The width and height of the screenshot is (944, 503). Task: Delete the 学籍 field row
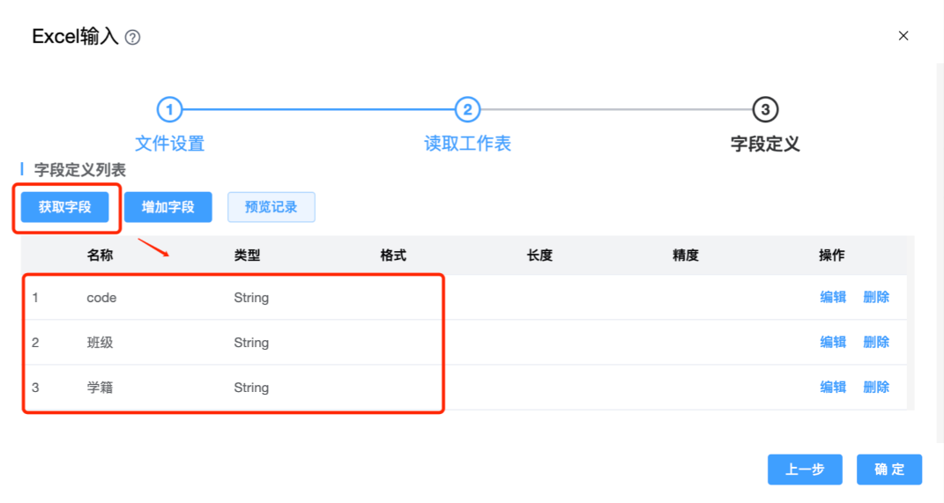tap(876, 388)
